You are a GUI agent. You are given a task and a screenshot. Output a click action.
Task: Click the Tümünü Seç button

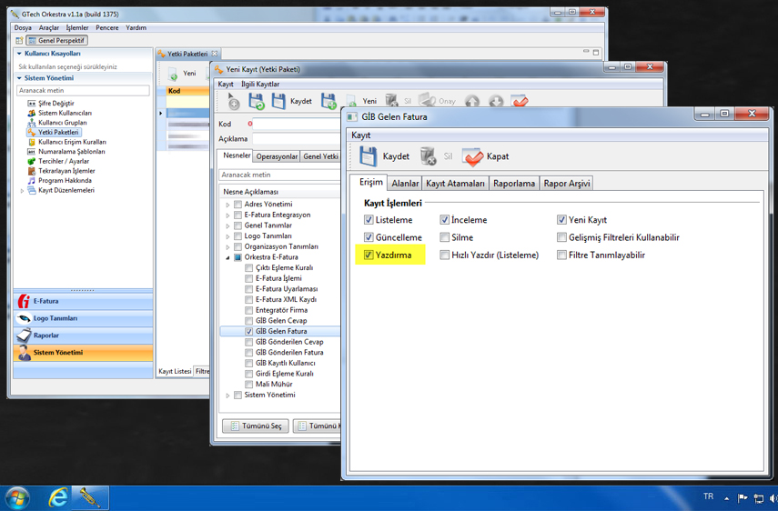point(256,426)
